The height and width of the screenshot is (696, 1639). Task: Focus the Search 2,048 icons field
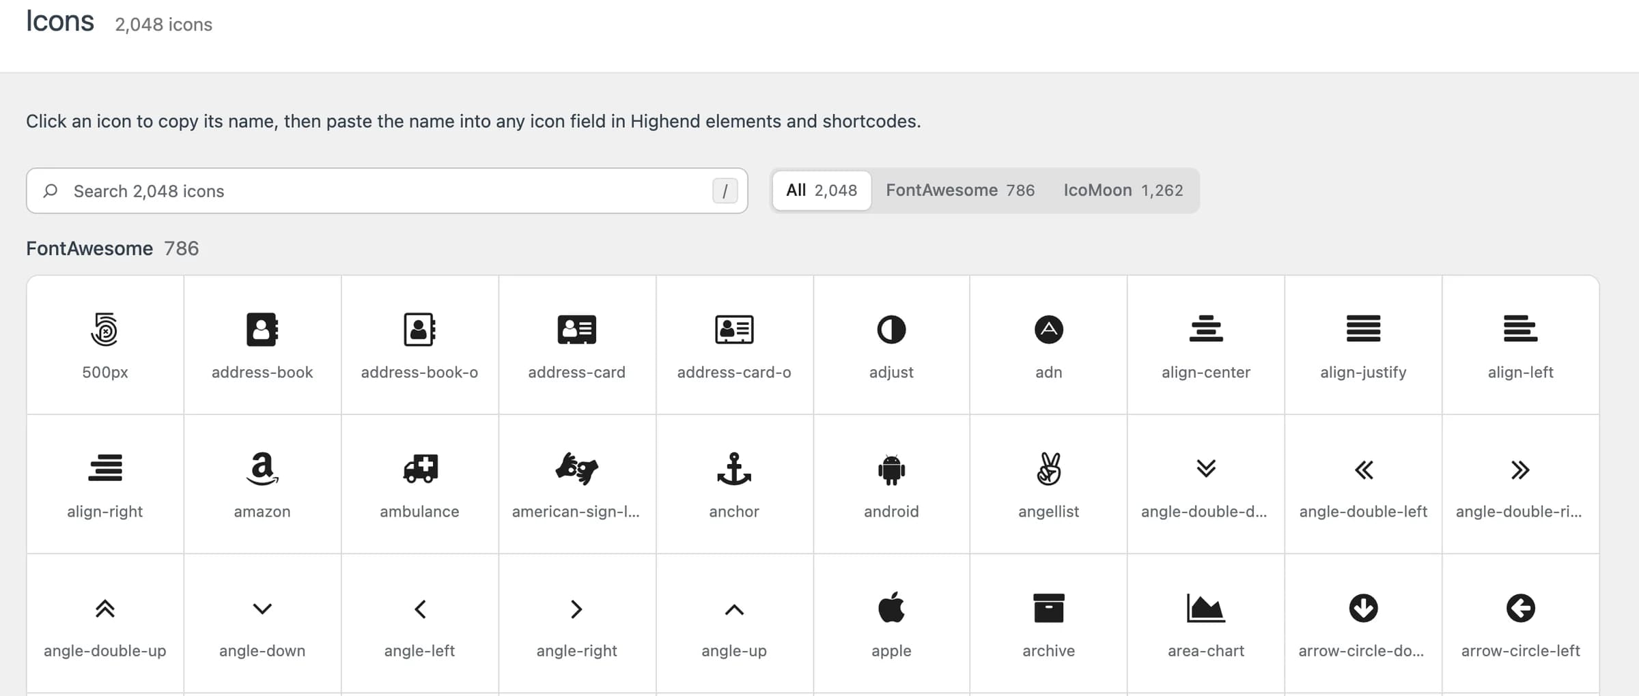(387, 190)
